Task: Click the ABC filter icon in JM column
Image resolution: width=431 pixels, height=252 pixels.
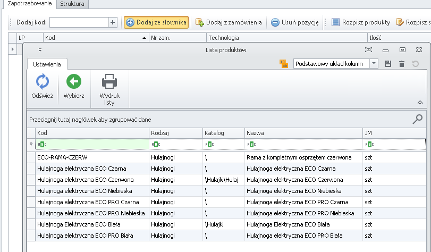Action: (369, 144)
